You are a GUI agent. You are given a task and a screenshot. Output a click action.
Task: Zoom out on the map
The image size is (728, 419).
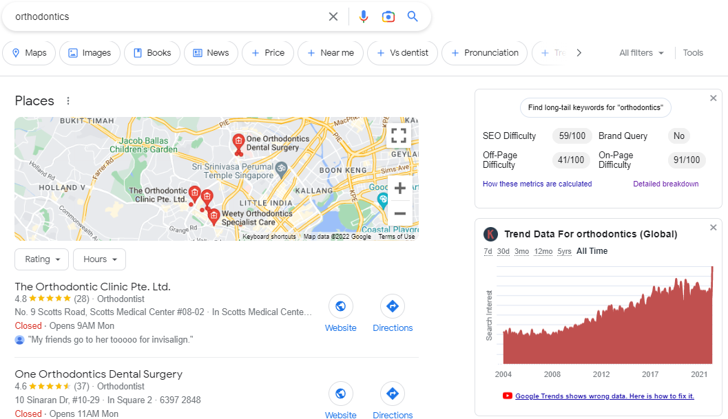(399, 213)
